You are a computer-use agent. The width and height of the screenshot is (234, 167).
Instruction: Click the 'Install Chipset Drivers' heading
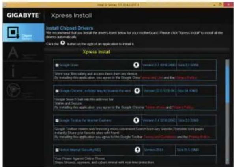pos(69,28)
